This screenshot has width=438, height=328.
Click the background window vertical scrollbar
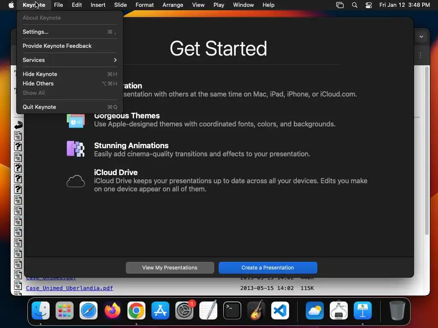(x=426, y=151)
